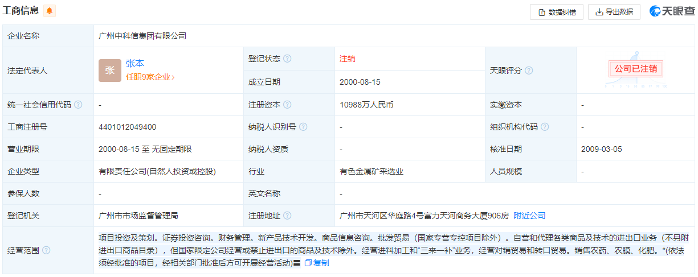
Task: Click the question mark next to 注册地址
Action: (x=287, y=216)
